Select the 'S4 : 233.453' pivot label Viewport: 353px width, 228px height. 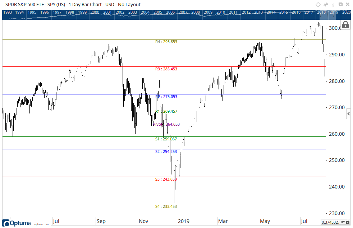coord(166,206)
